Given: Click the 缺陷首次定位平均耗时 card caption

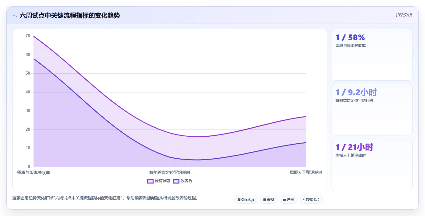Looking at the screenshot, I should click(x=354, y=101).
